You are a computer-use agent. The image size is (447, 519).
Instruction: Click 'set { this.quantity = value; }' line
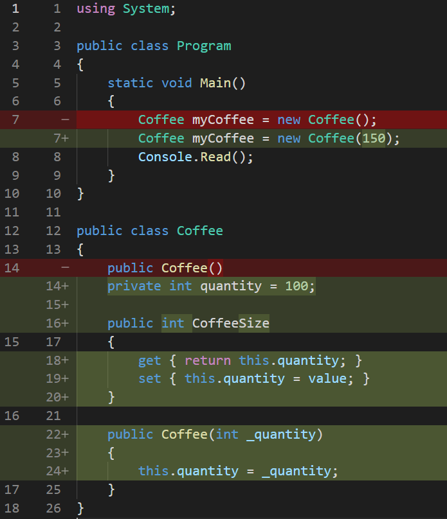[x=253, y=379]
